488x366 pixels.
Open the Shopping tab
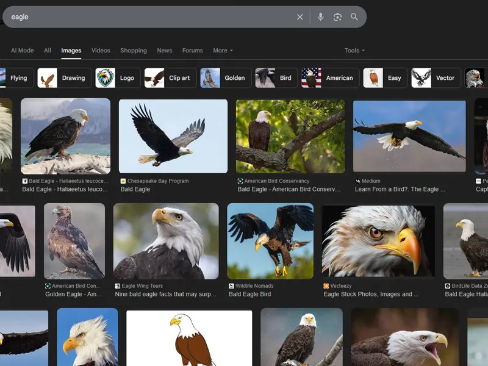point(134,51)
